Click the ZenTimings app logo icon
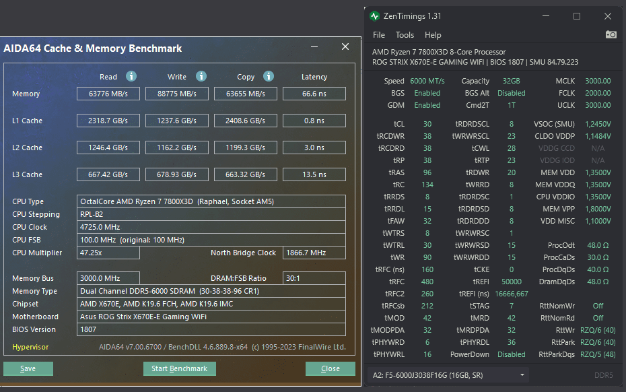Image resolution: width=626 pixels, height=392 pixels. [x=374, y=16]
